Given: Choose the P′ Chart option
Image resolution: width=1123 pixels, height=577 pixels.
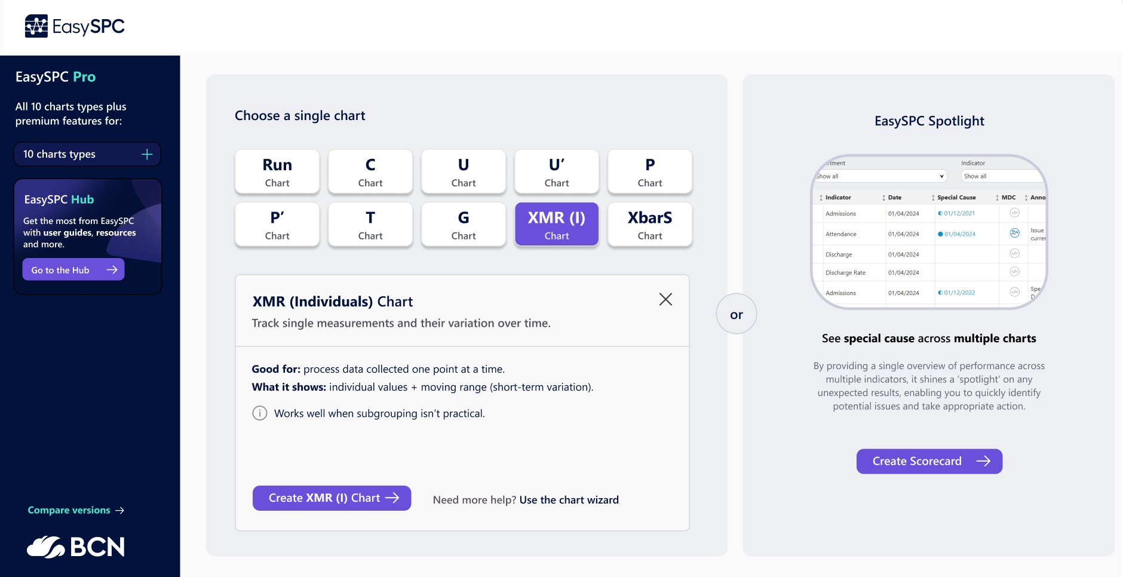Looking at the screenshot, I should (x=277, y=225).
